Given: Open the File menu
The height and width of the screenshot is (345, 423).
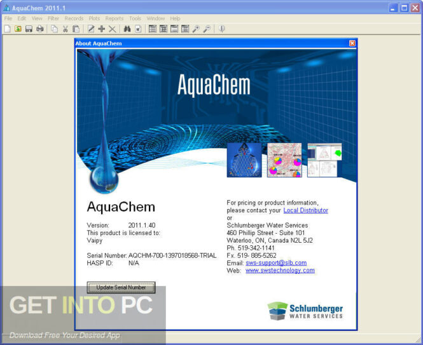Looking at the screenshot, I should tap(8, 18).
